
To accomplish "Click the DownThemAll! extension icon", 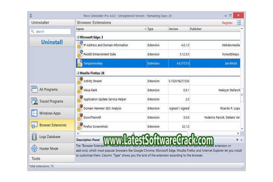I will 80,117.
